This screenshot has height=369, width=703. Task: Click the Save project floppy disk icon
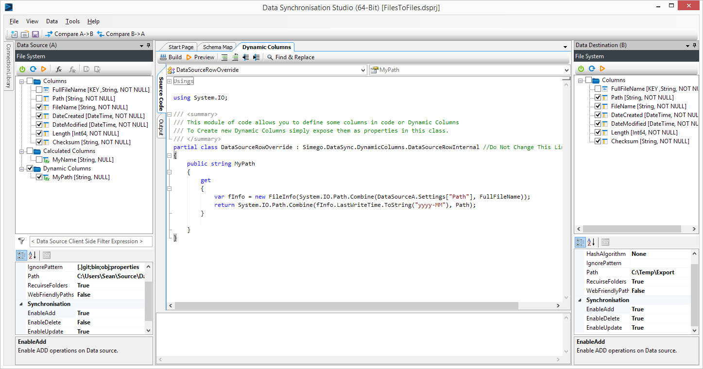[x=35, y=34]
